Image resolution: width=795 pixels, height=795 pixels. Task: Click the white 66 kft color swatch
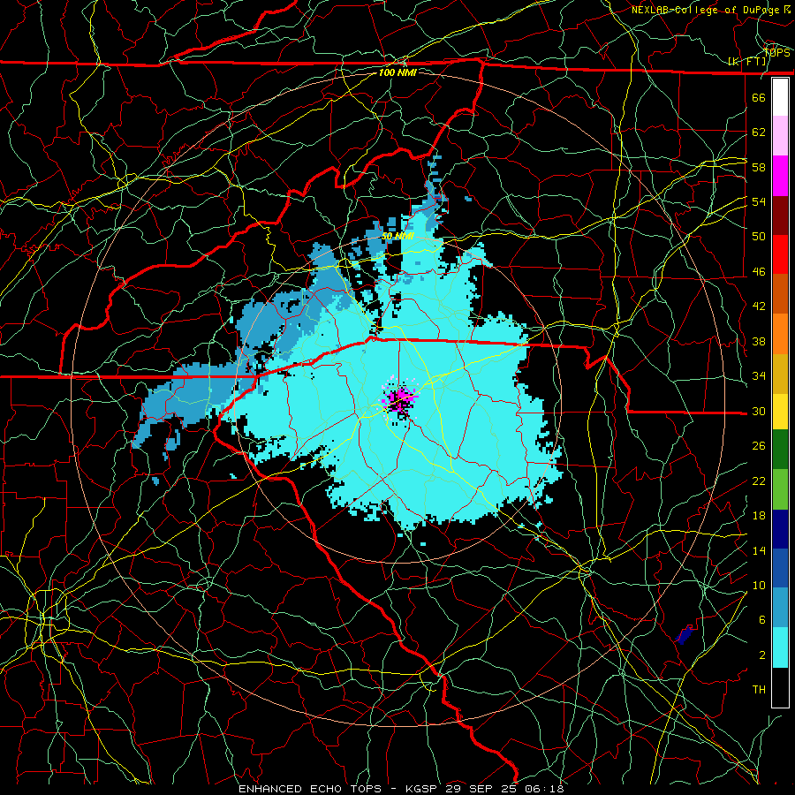click(780, 97)
